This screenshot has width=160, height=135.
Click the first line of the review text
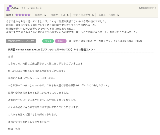56,22
